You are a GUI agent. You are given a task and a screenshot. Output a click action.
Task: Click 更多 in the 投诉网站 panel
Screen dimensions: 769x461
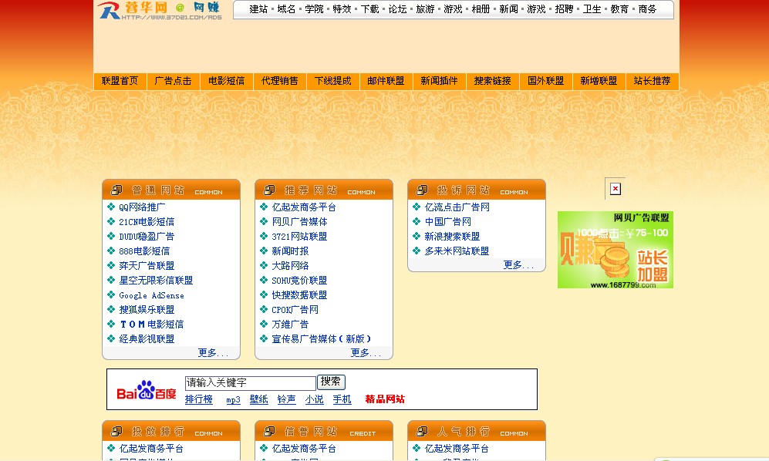tap(518, 265)
